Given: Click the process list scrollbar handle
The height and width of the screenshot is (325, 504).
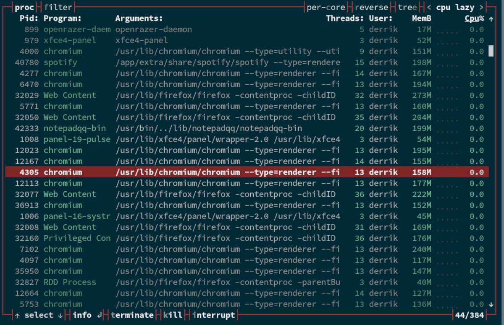Looking at the screenshot, I should pos(491,51).
